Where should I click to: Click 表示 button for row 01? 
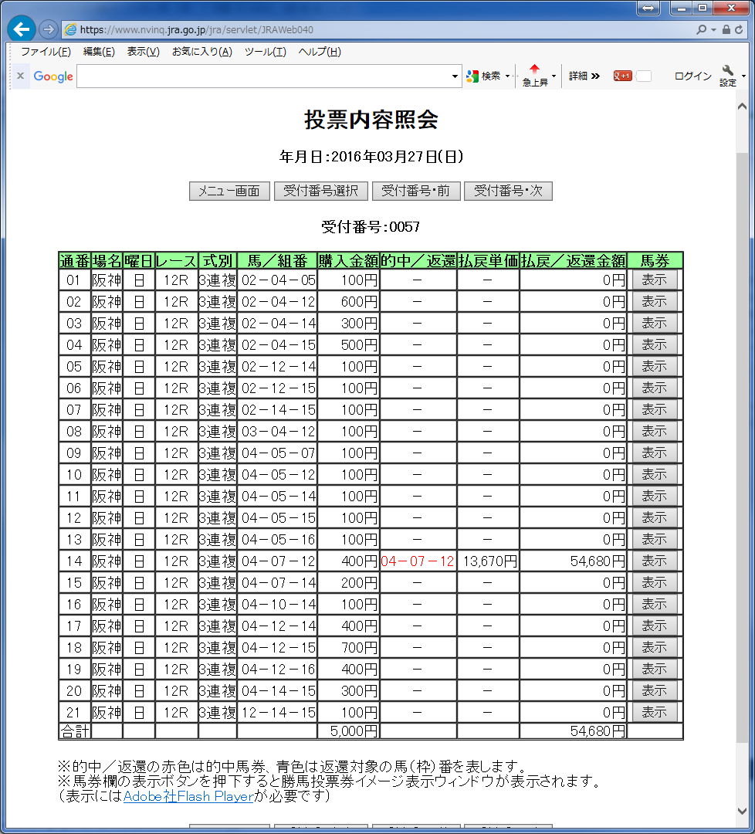[655, 280]
